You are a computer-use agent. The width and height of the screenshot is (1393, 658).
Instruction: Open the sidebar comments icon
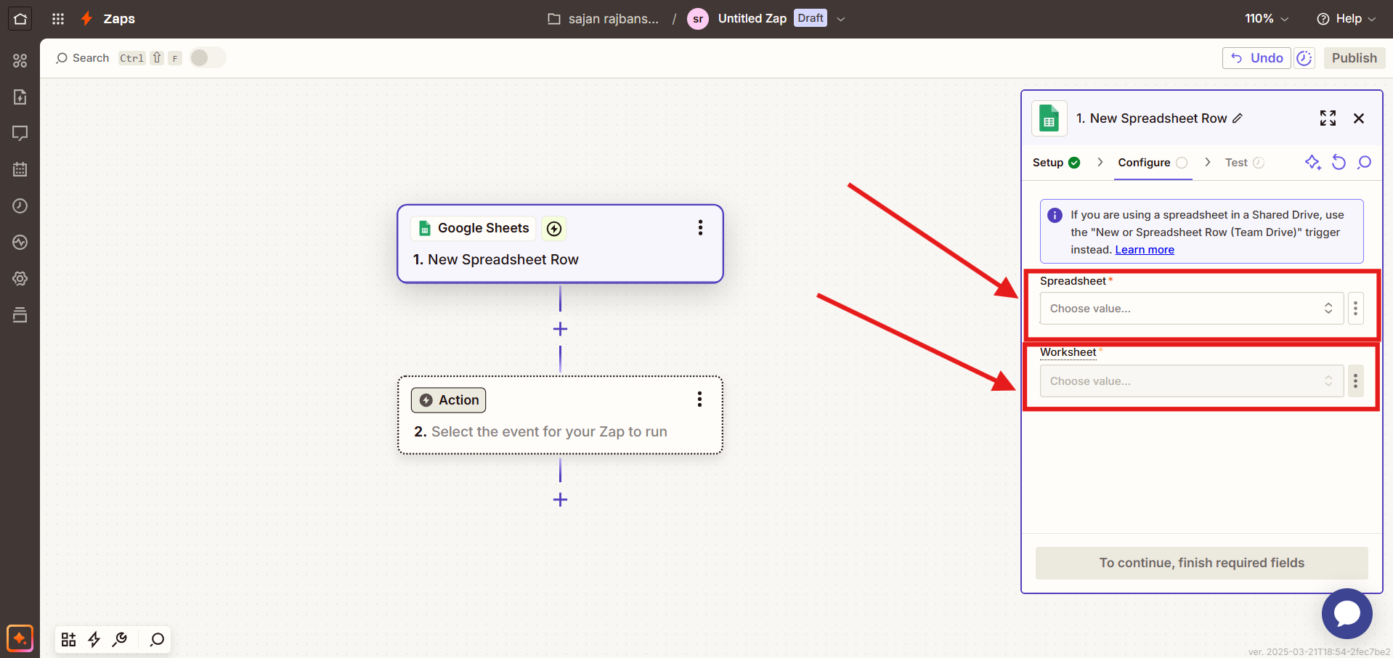pos(20,133)
